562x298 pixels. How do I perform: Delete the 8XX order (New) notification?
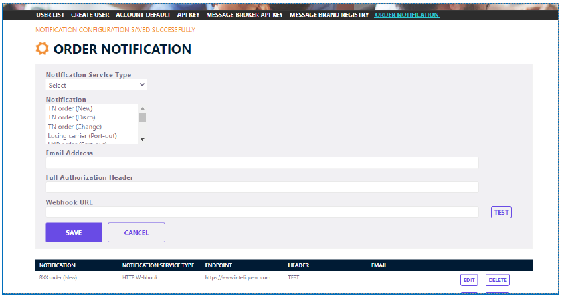point(498,280)
